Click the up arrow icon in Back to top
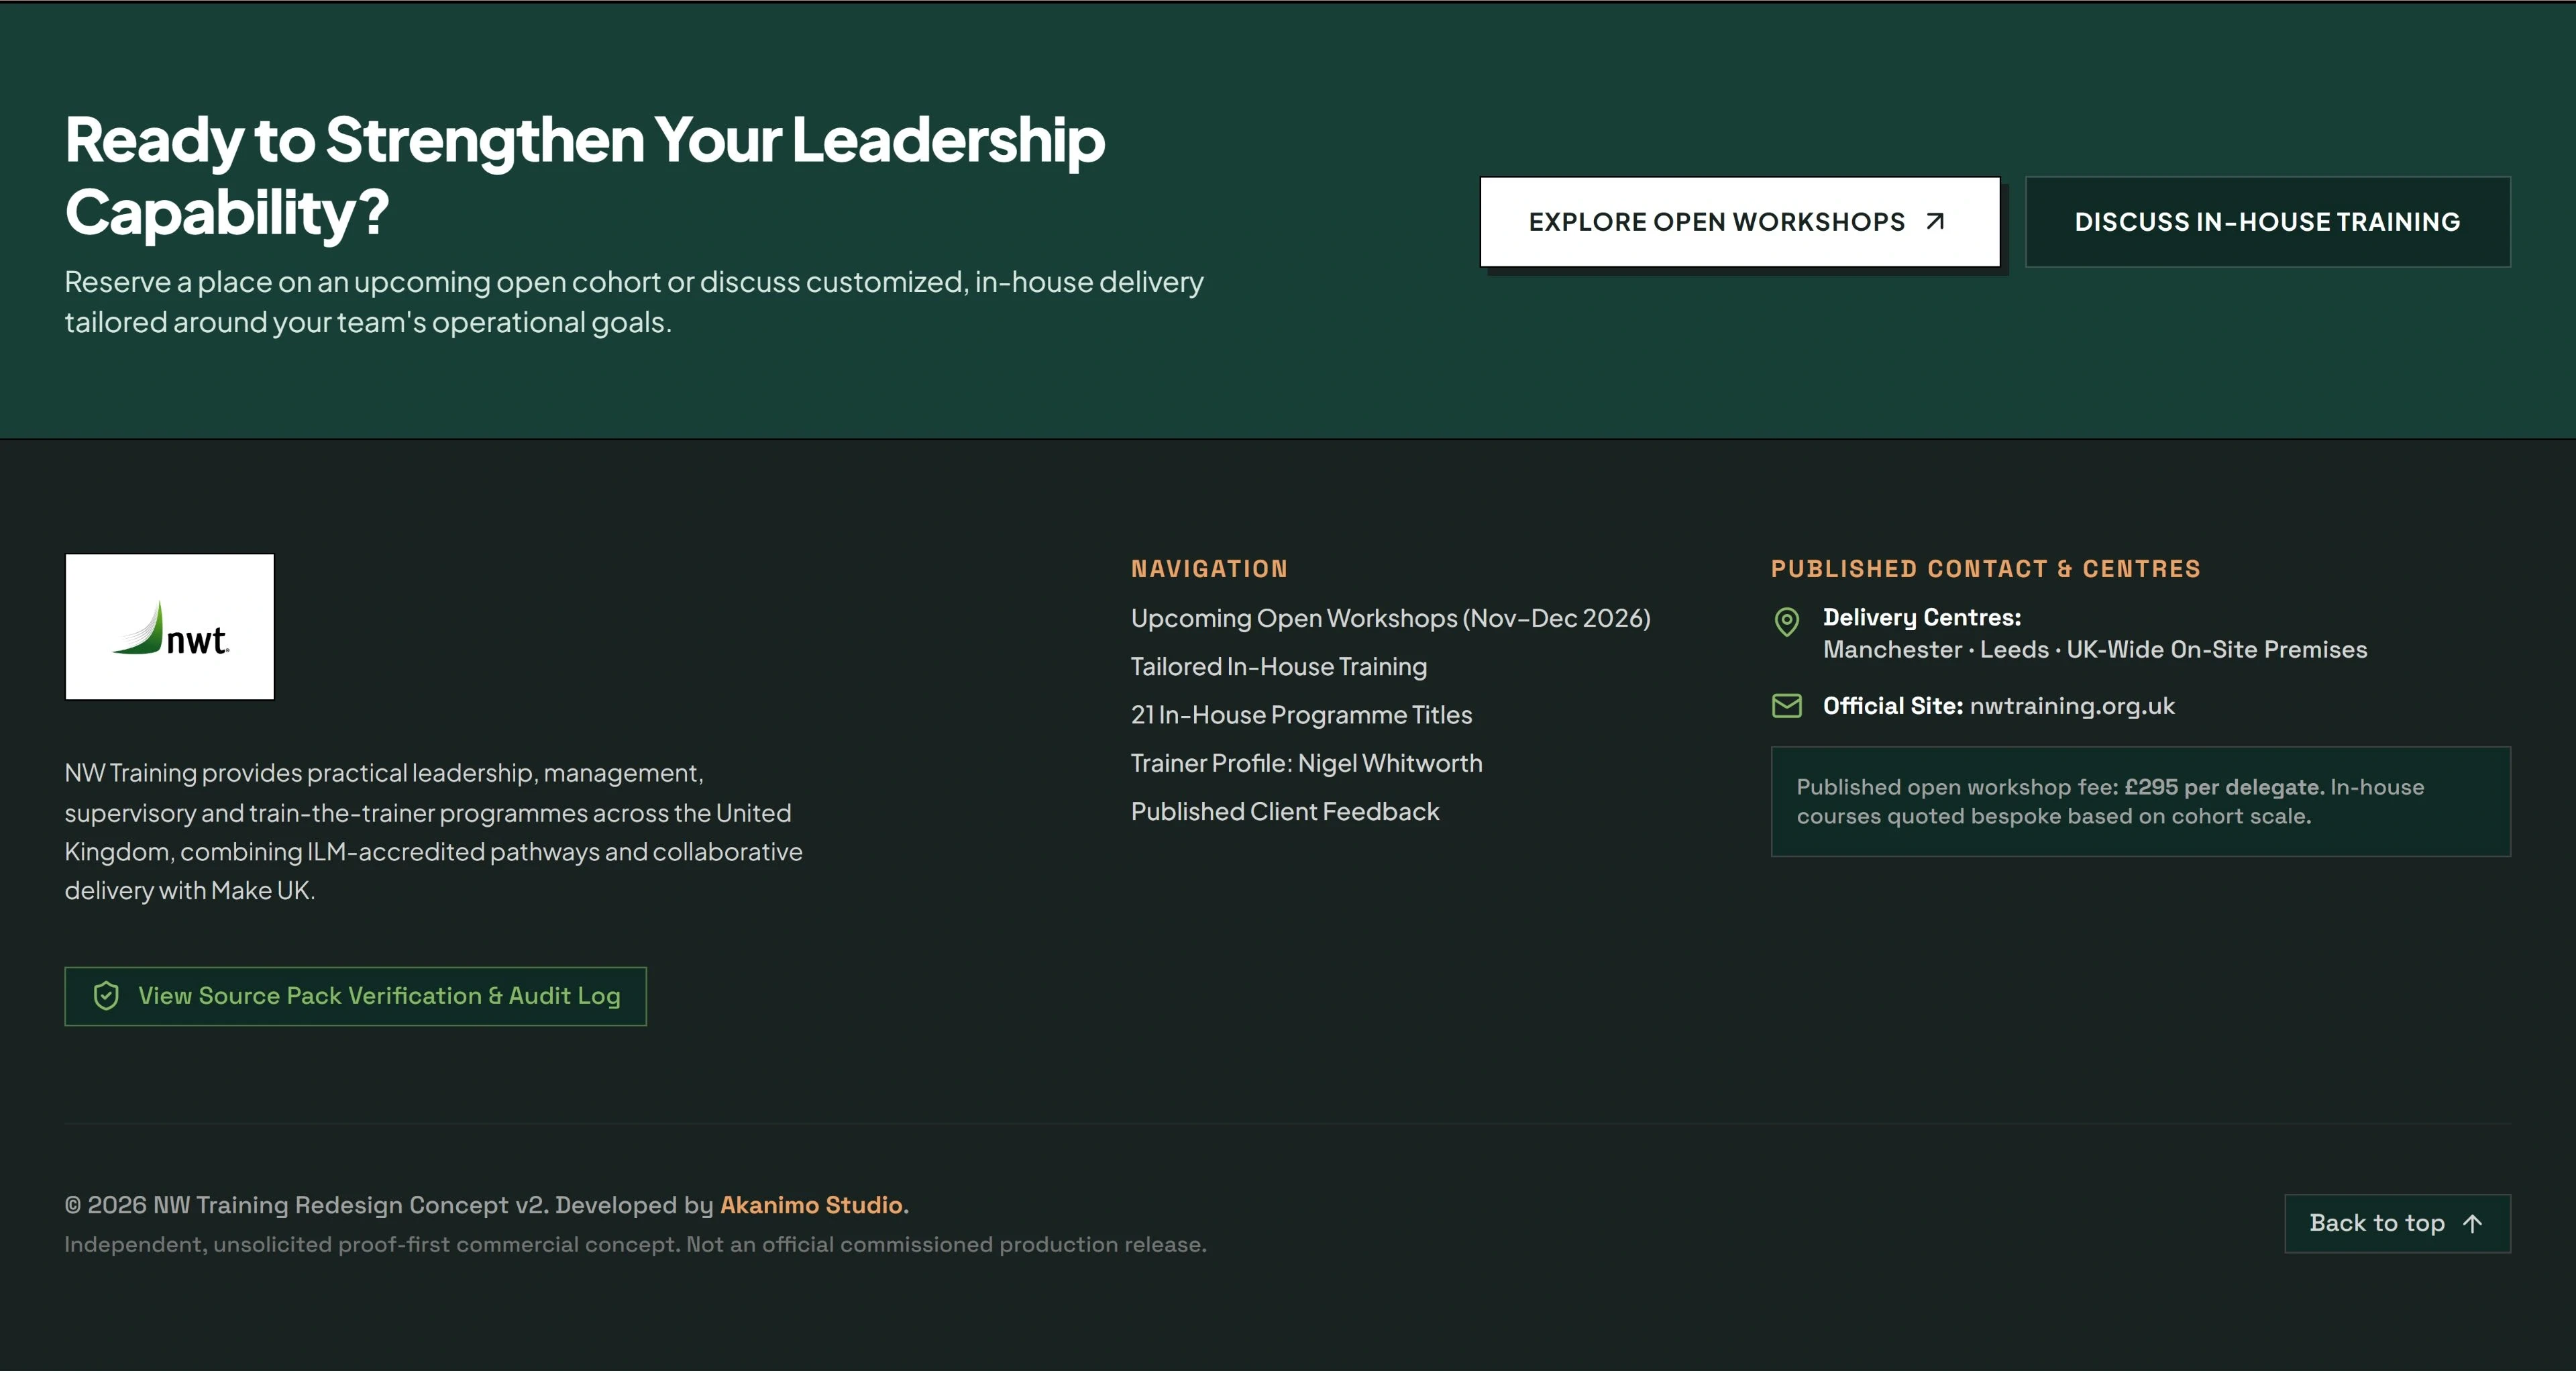 coord(2473,1224)
